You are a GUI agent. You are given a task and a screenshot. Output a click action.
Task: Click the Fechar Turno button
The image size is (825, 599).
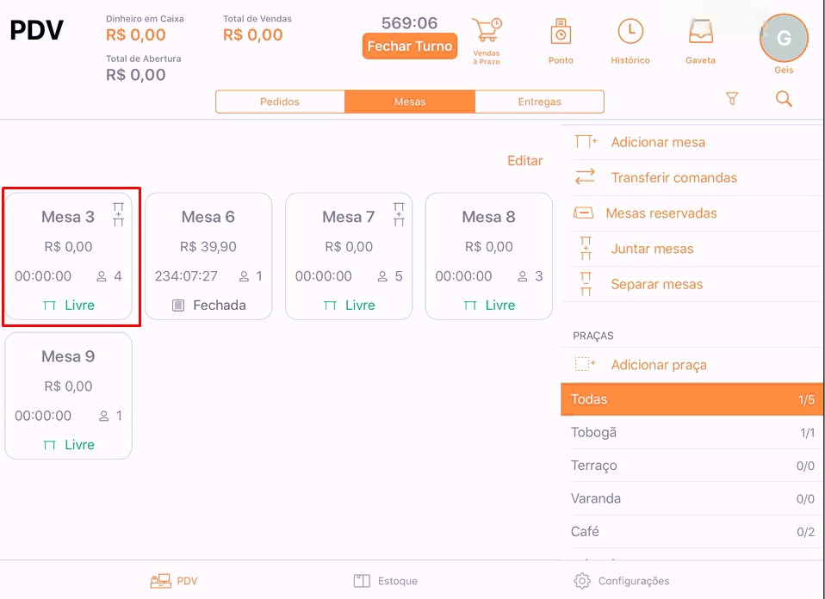coord(410,46)
